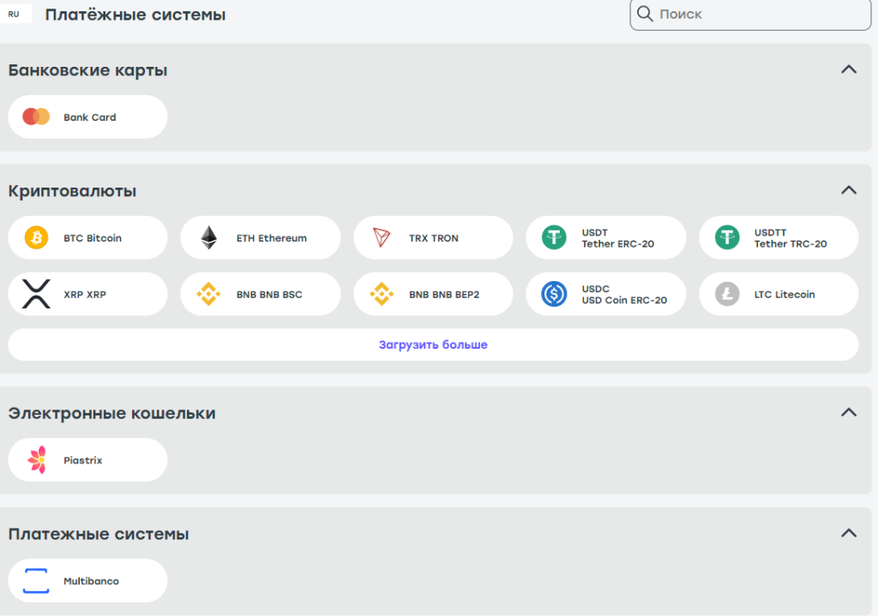Viewport: 878px width, 616px height.
Task: Click the Bitcoin logo icon
Action: 36,237
